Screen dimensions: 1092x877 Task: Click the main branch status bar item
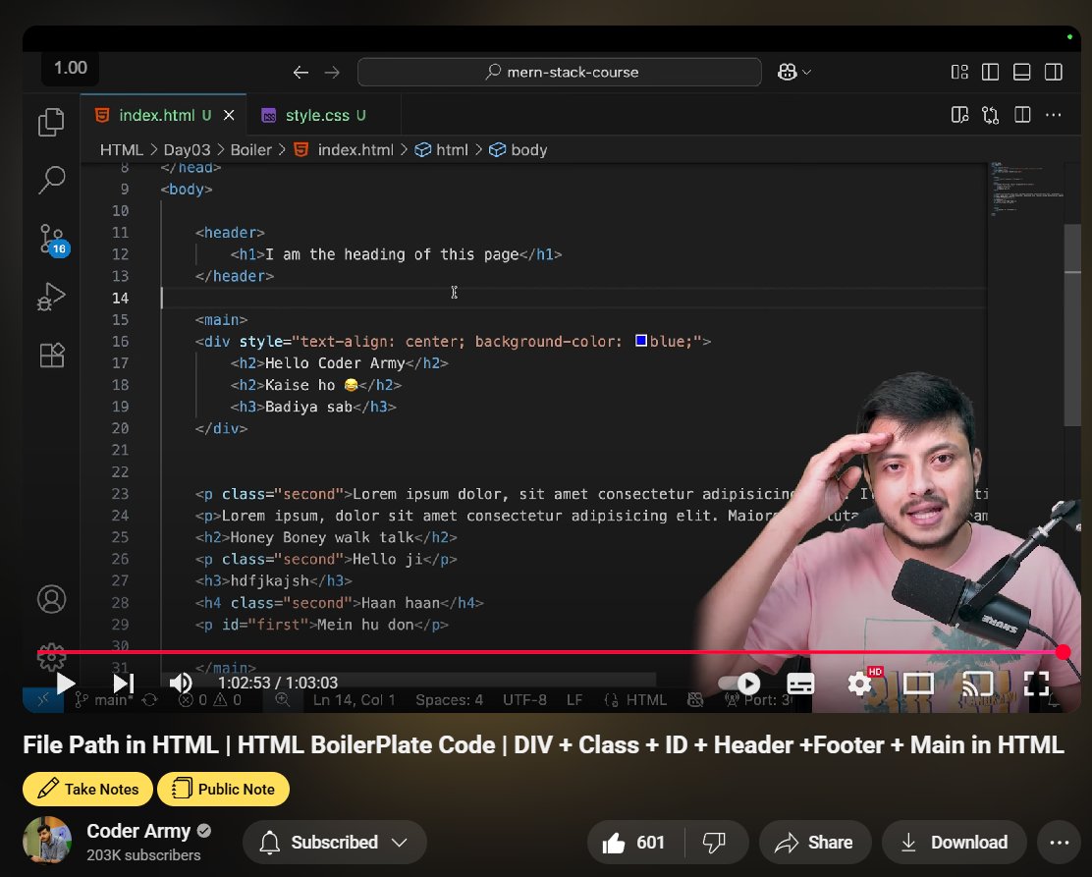click(x=103, y=700)
